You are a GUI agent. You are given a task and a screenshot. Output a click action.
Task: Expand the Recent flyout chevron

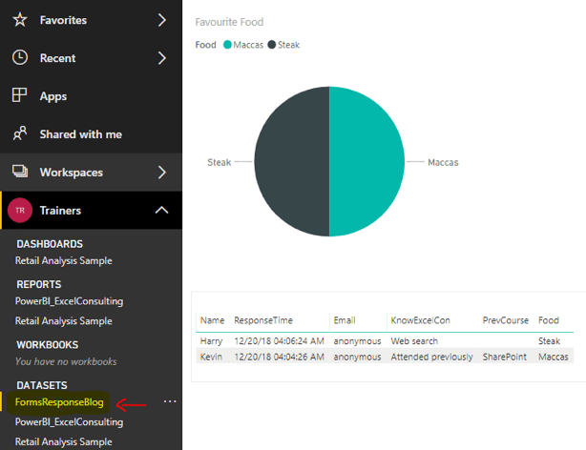pyautogui.click(x=162, y=58)
